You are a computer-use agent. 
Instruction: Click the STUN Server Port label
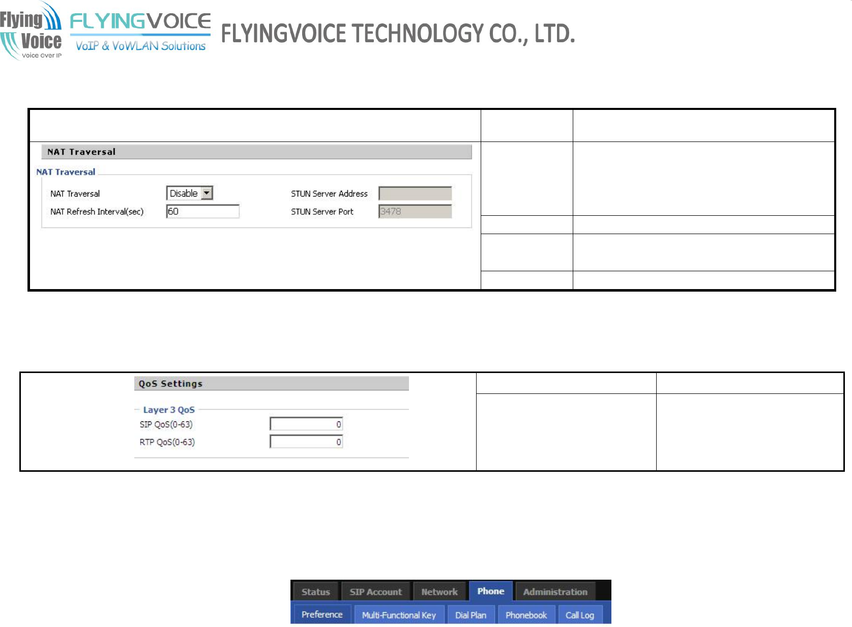tap(322, 212)
